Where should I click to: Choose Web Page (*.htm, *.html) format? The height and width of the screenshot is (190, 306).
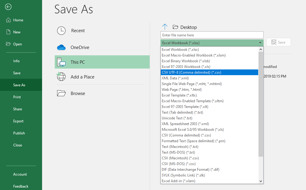(x=210, y=89)
